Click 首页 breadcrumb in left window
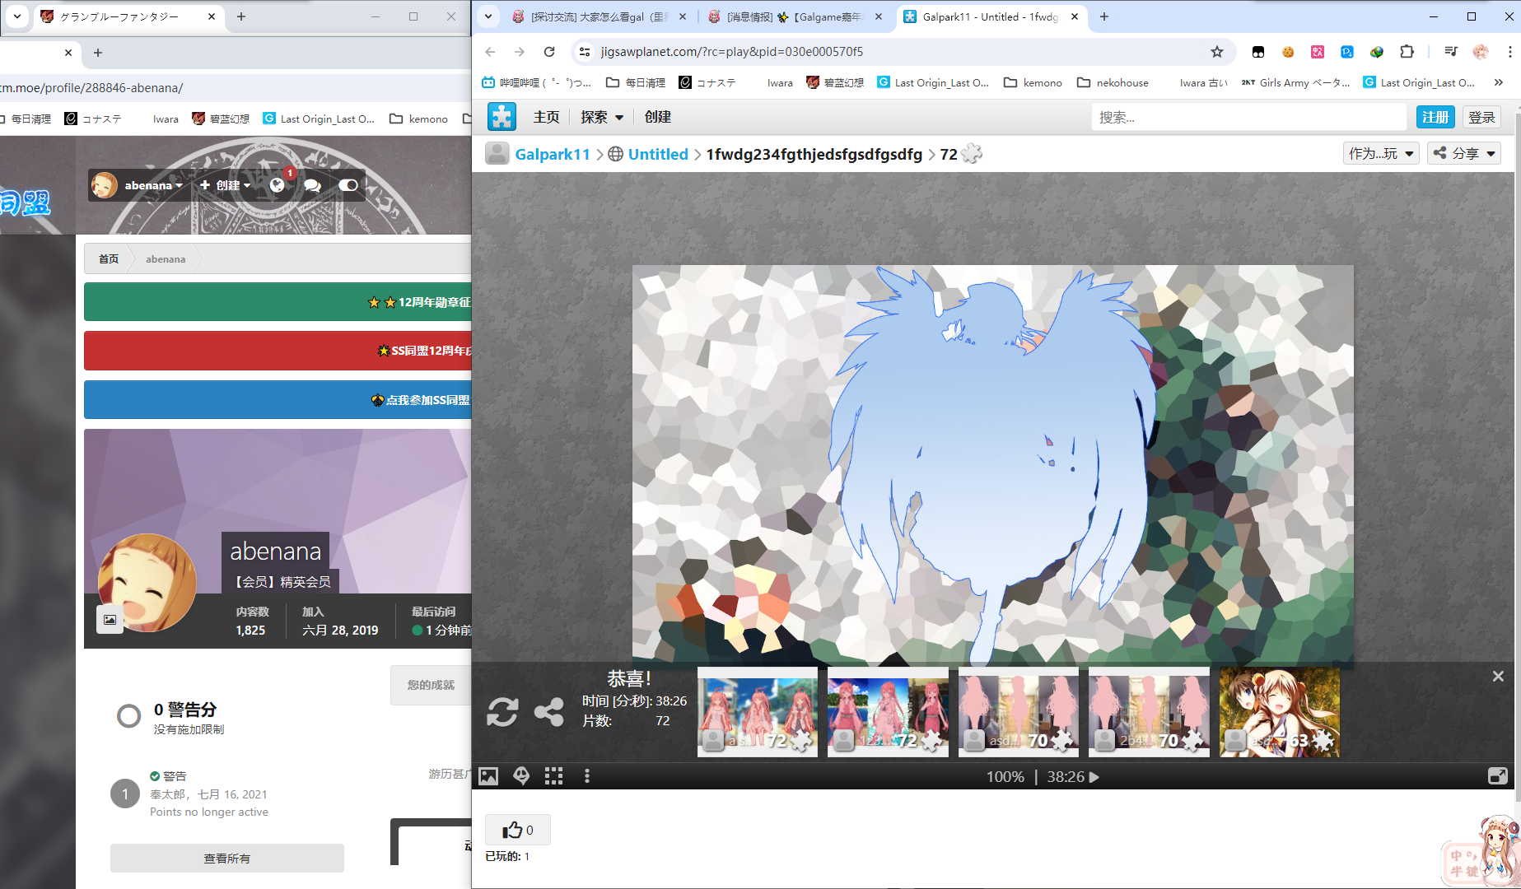The height and width of the screenshot is (889, 1521). click(x=109, y=258)
